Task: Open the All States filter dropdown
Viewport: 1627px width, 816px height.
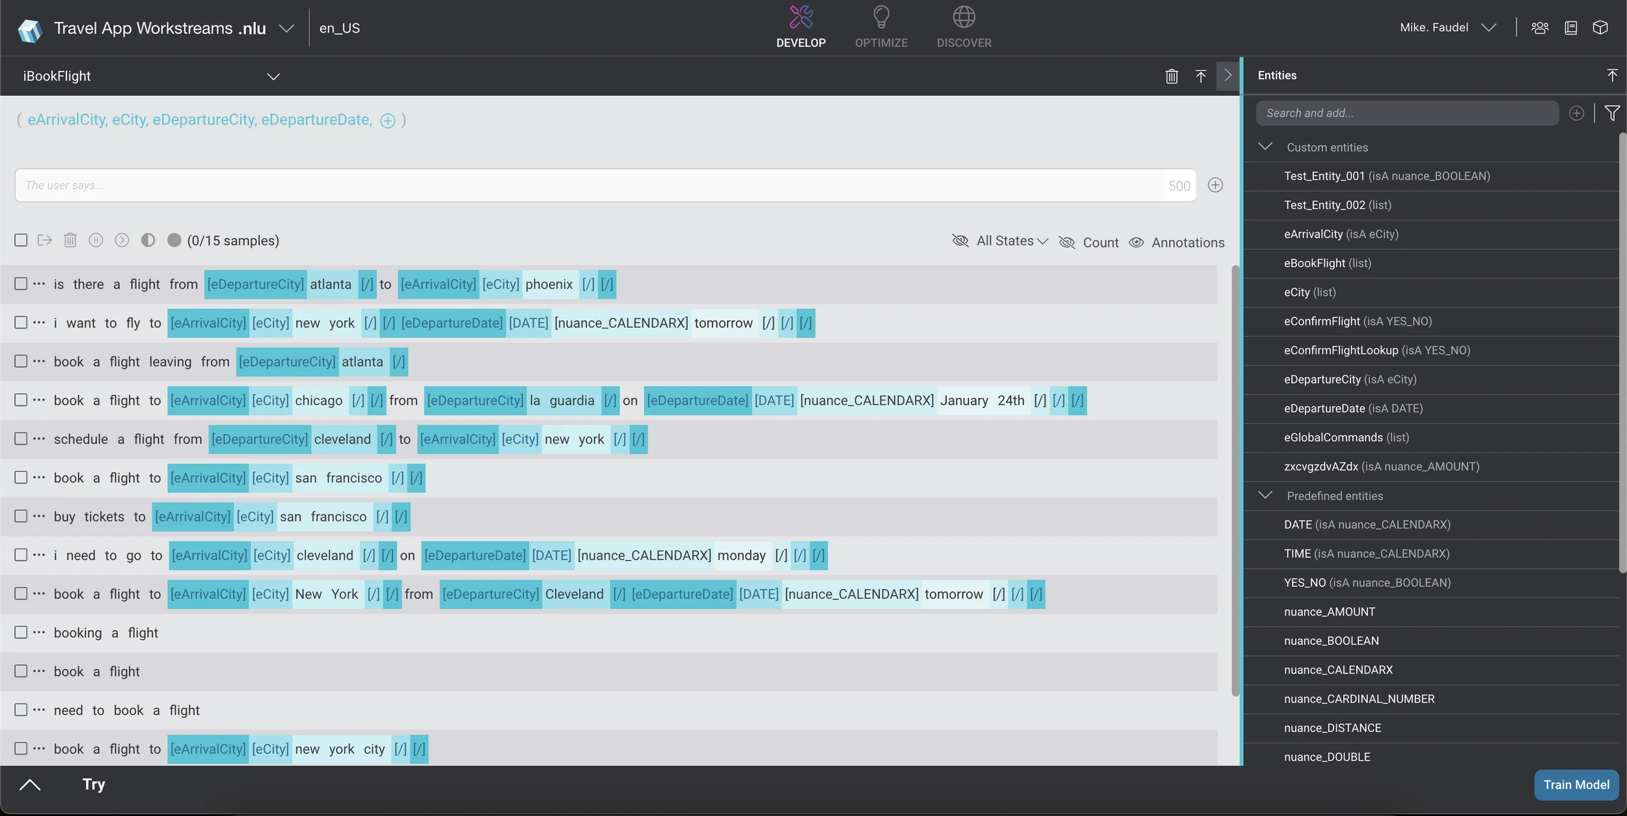Action: click(x=1012, y=241)
